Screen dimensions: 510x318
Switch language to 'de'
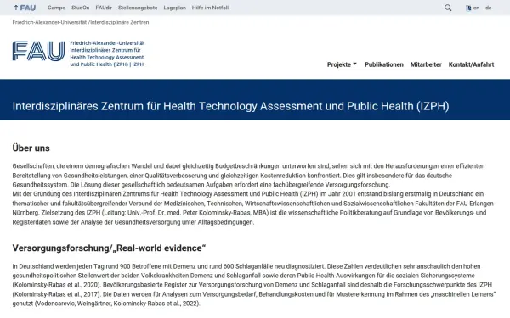pyautogui.click(x=488, y=8)
